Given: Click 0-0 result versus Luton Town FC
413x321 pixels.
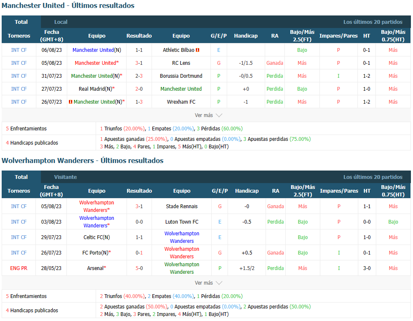Looking at the screenshot, I should (x=139, y=222).
